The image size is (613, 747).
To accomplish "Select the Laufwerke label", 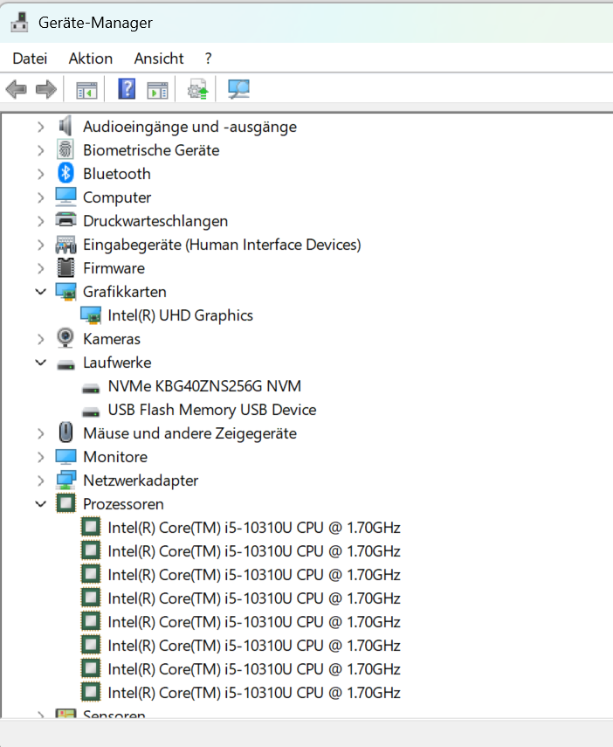I will click(117, 363).
